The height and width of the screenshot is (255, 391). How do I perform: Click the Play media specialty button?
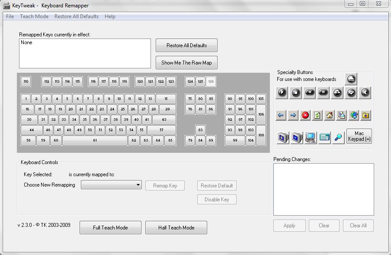pos(282,93)
